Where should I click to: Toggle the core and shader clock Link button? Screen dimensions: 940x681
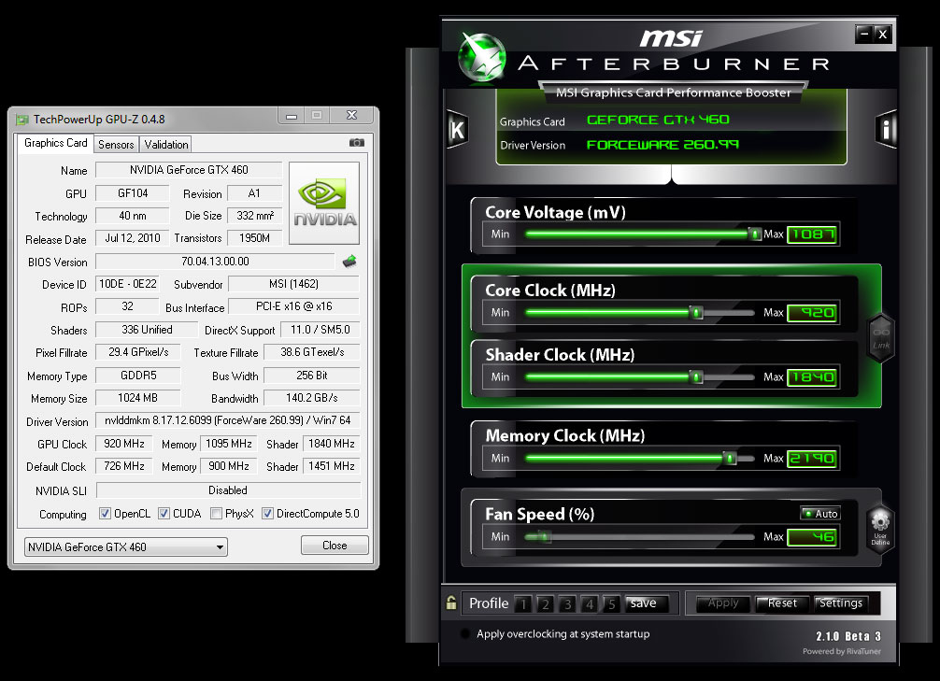[880, 337]
